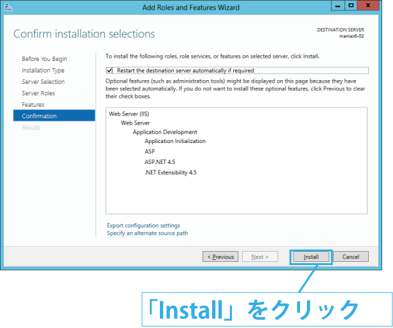Click the Cancel button
Screen dimensions: 393x328
click(350, 257)
